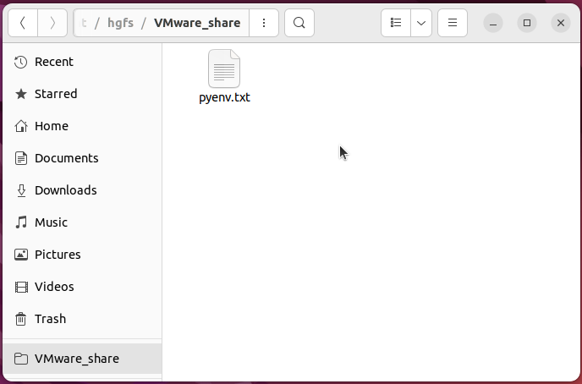Click the Downloads arrow icon

[x=21, y=190]
